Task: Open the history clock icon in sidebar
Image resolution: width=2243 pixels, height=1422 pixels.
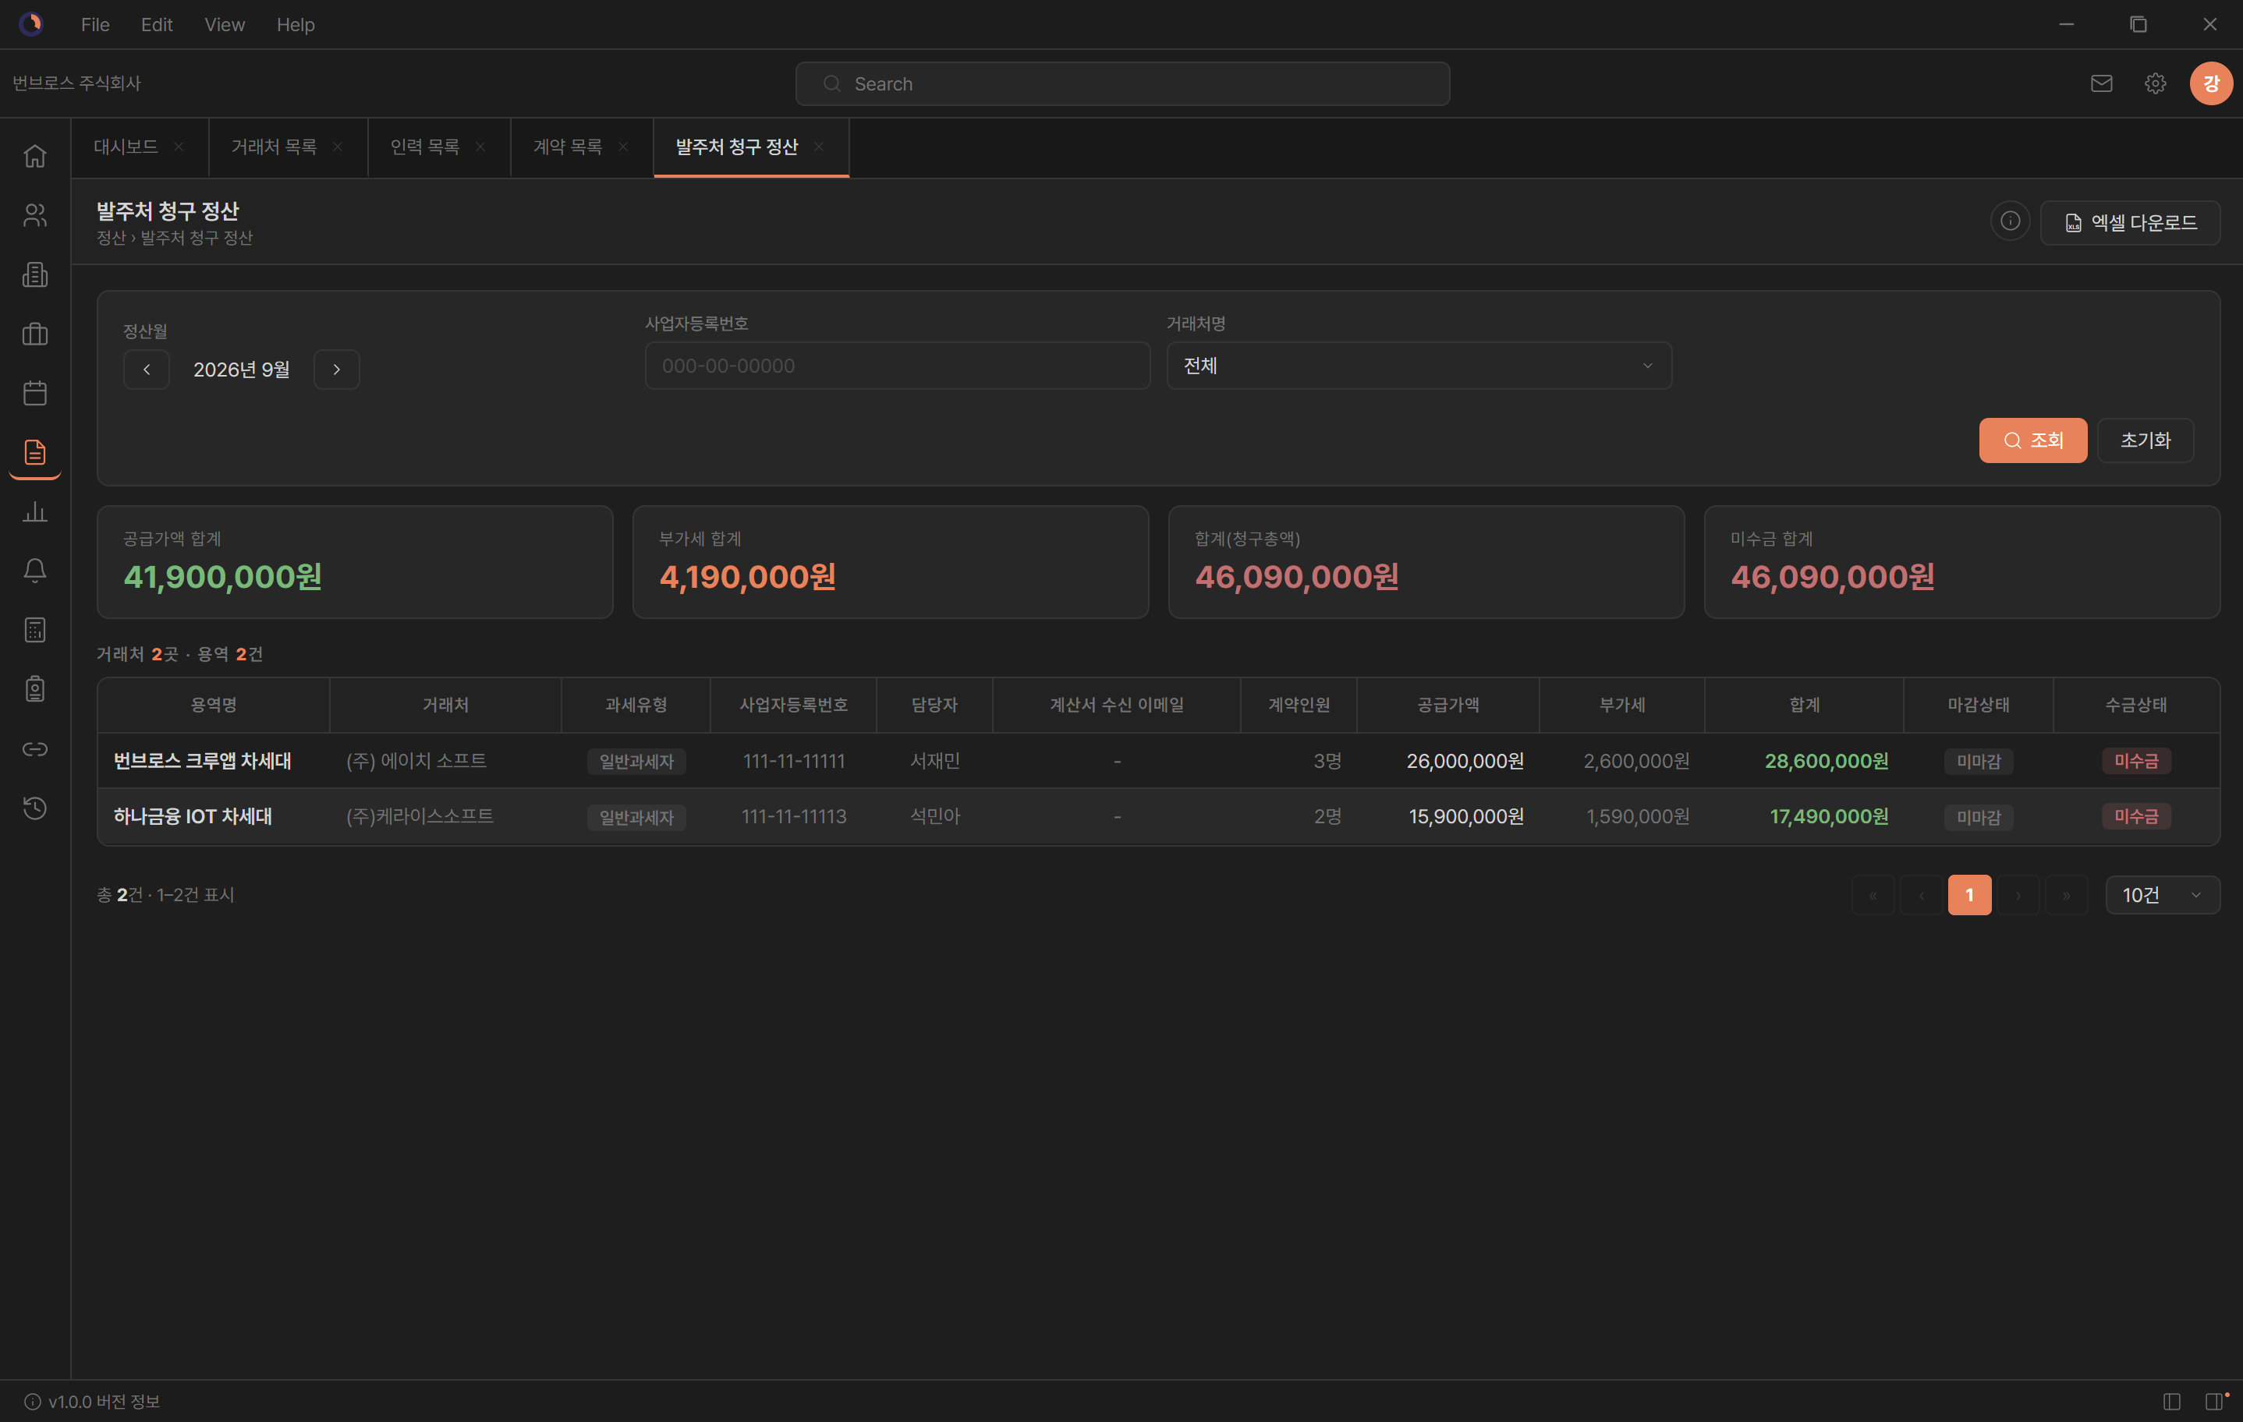Action: pyautogui.click(x=34, y=808)
